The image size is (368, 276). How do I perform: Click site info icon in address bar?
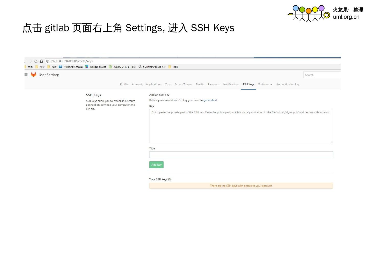(x=48, y=61)
